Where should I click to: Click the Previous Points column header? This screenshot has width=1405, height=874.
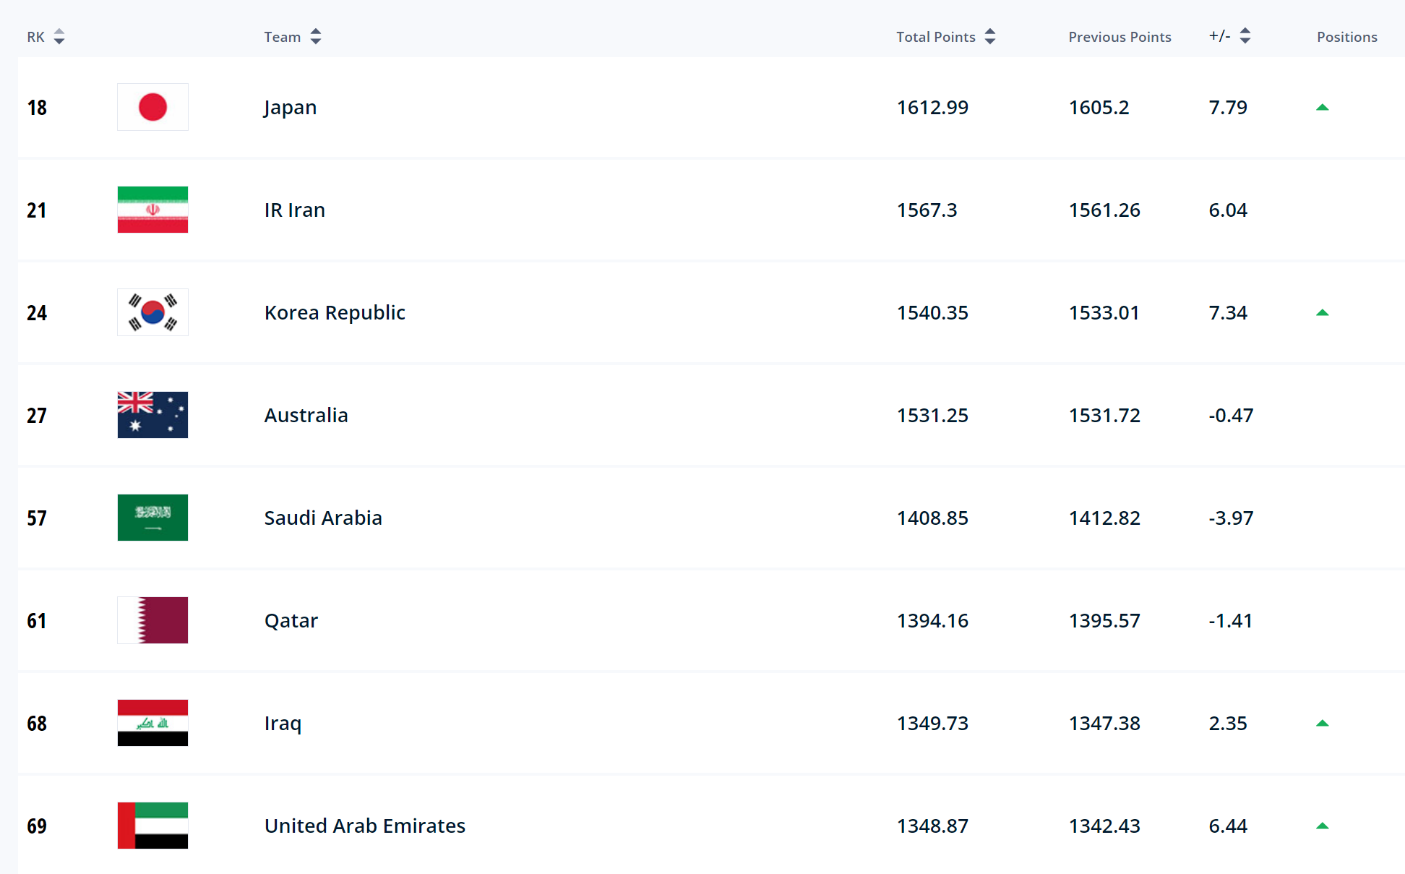[x=1120, y=37]
